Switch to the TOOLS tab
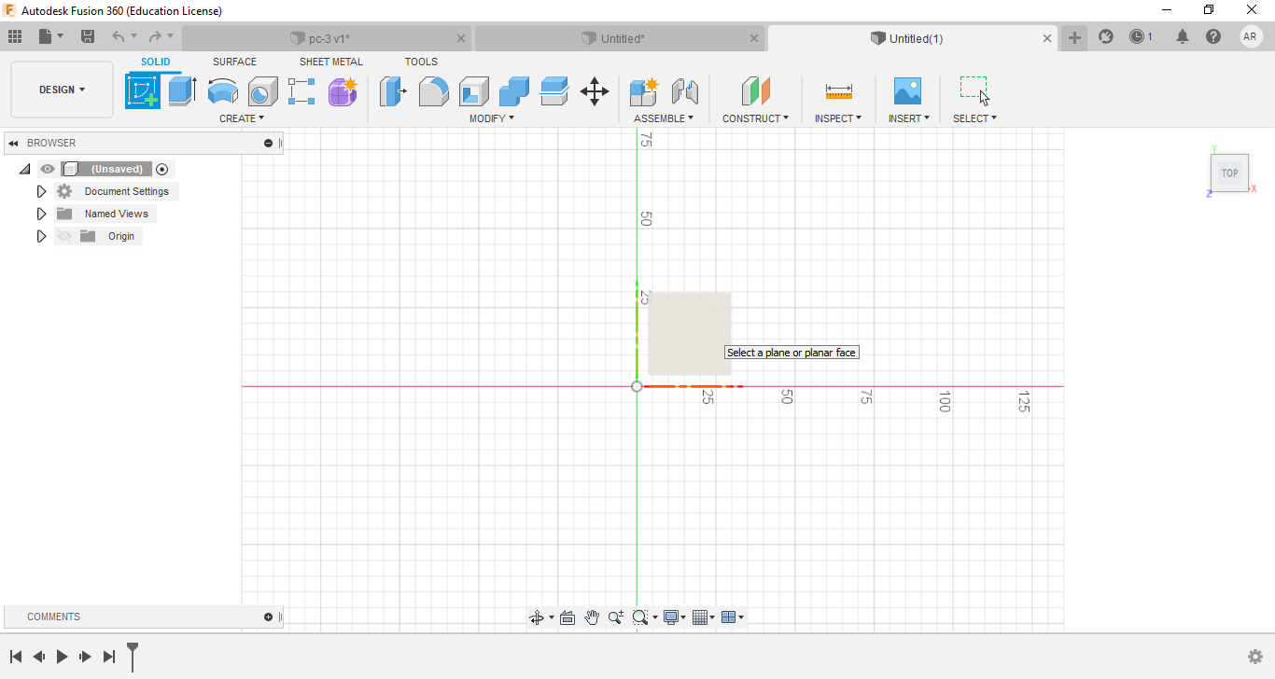Screen dimensions: 1275x679 421,62
